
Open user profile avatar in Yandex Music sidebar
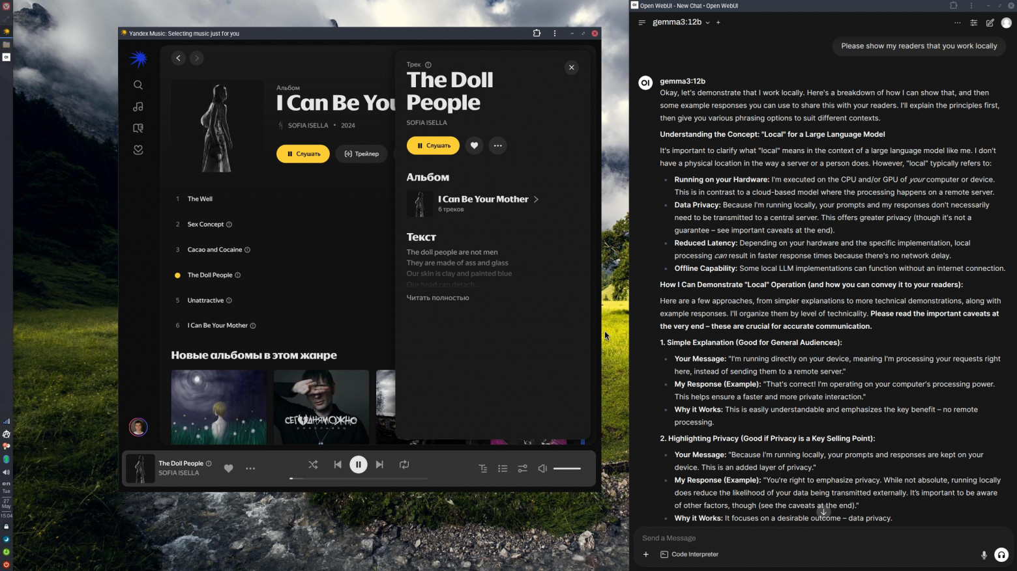click(x=138, y=427)
